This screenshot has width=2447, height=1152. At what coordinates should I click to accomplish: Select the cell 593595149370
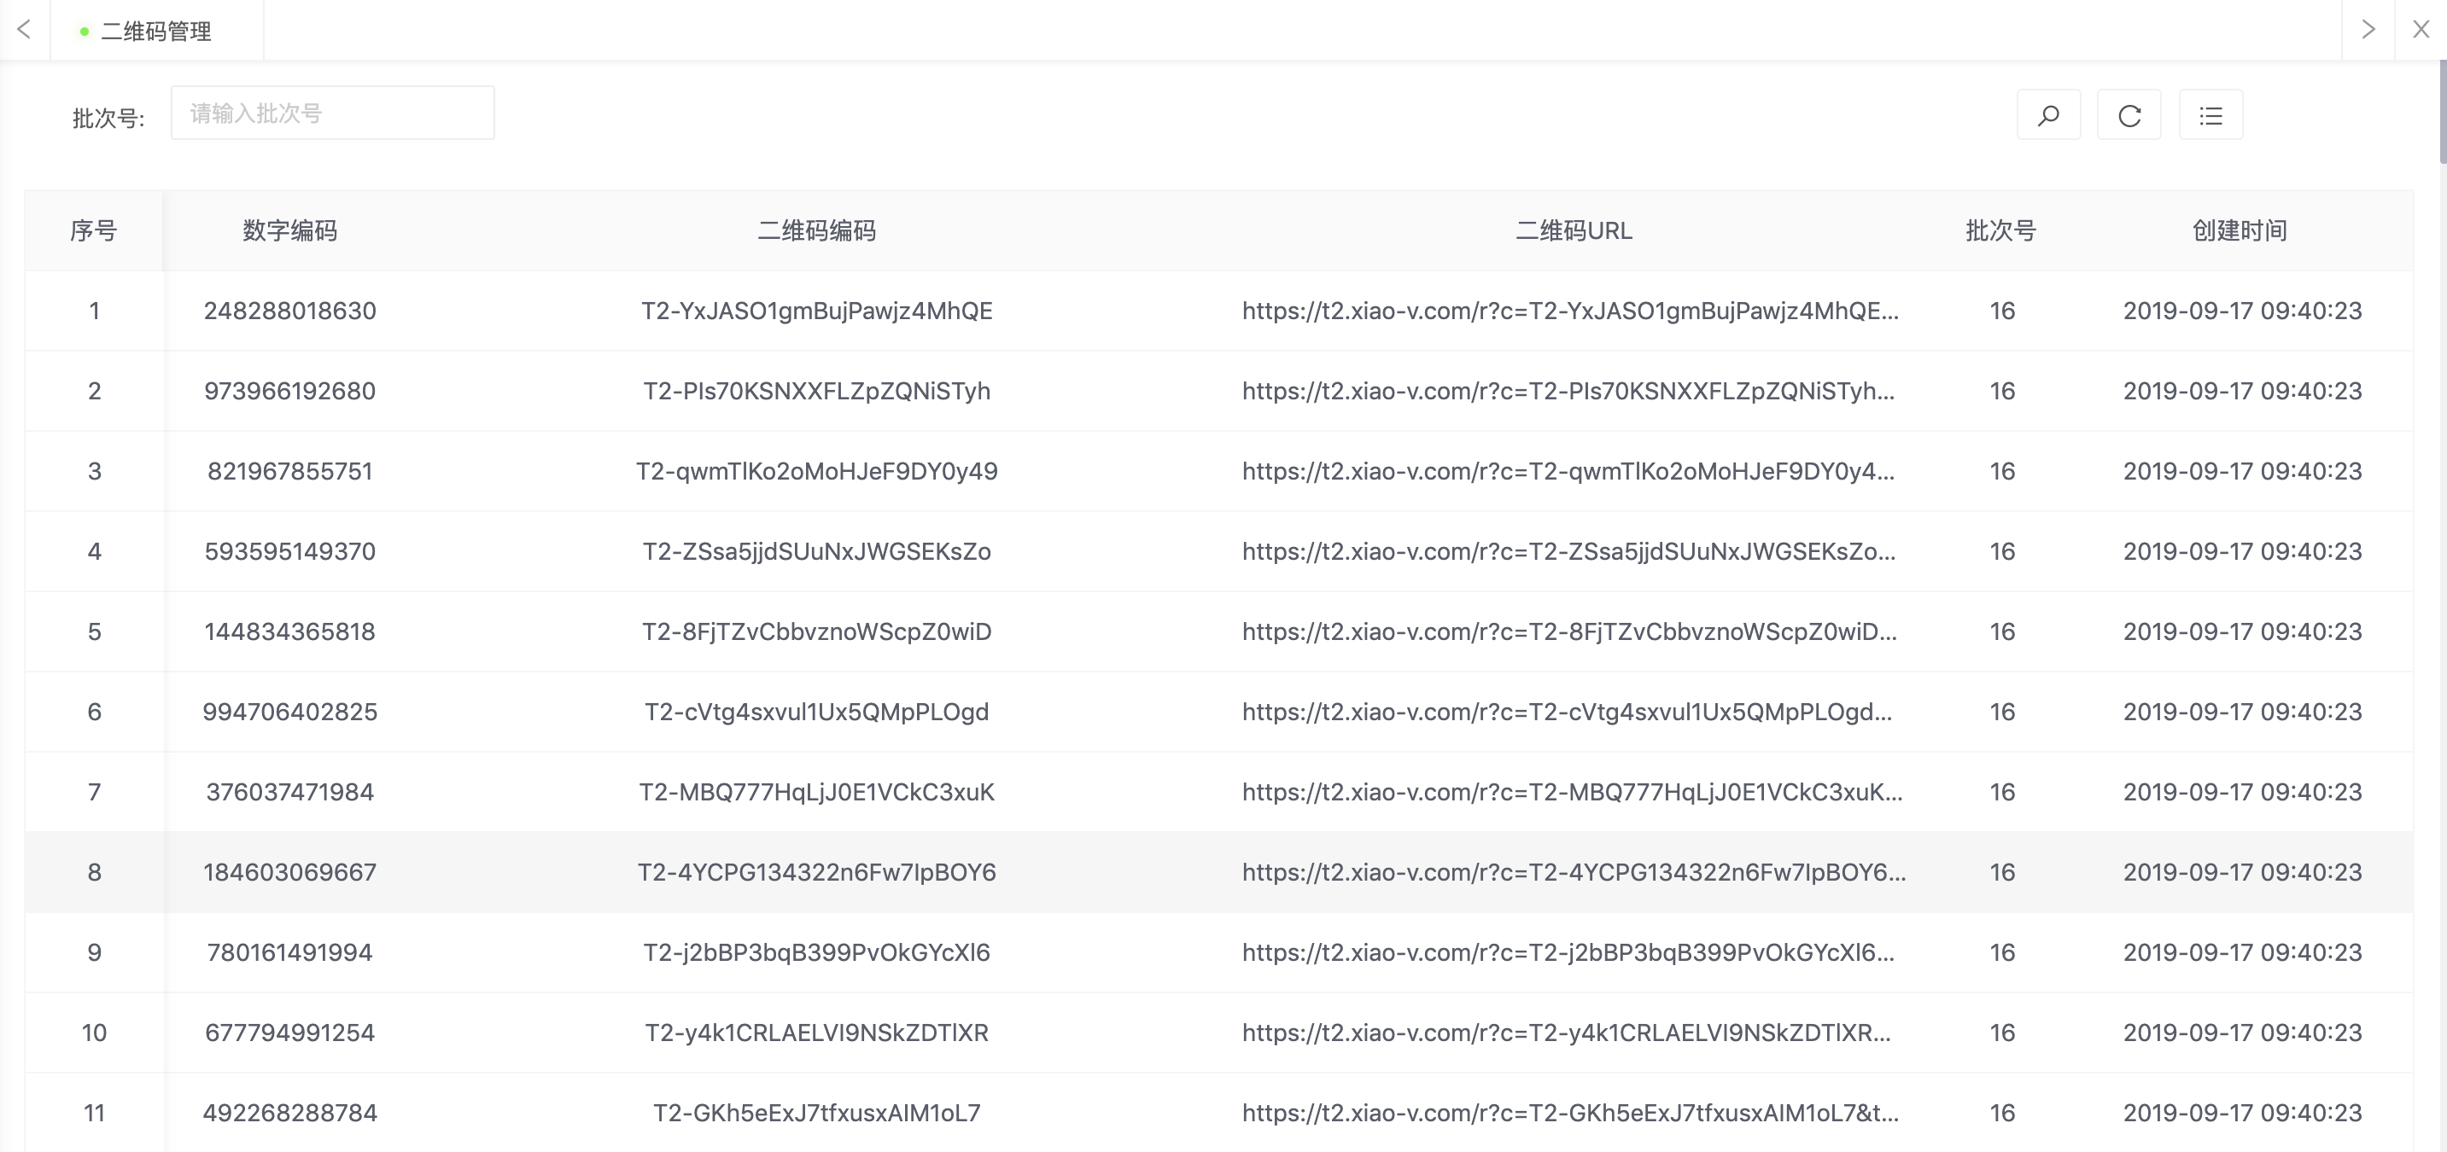[x=289, y=552]
